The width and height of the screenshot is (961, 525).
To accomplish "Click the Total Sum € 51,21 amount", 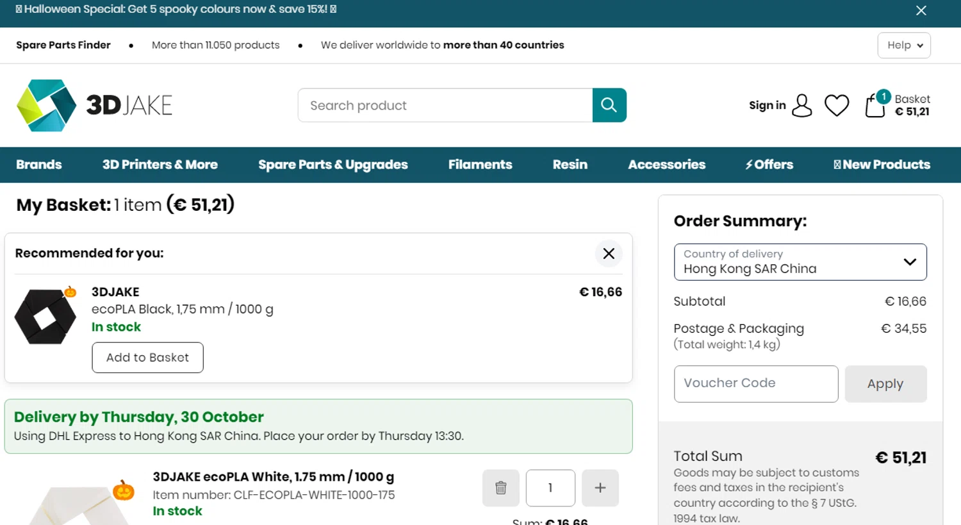I will pyautogui.click(x=901, y=458).
